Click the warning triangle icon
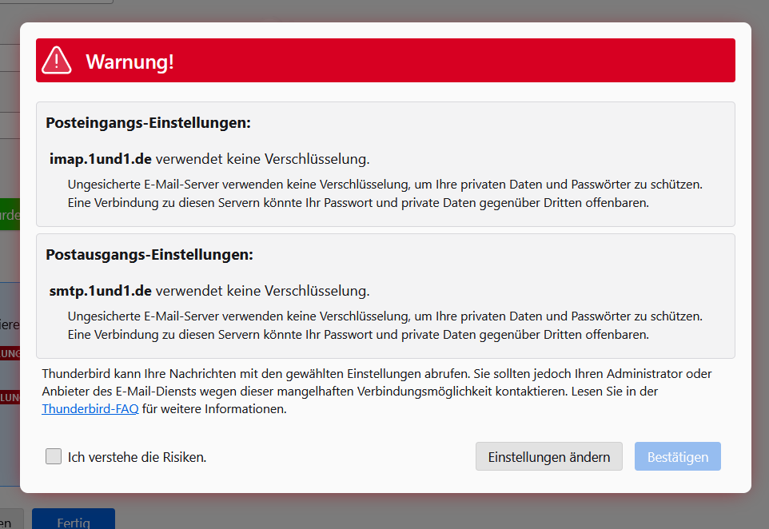Screen dimensions: 769x529 pos(57,60)
